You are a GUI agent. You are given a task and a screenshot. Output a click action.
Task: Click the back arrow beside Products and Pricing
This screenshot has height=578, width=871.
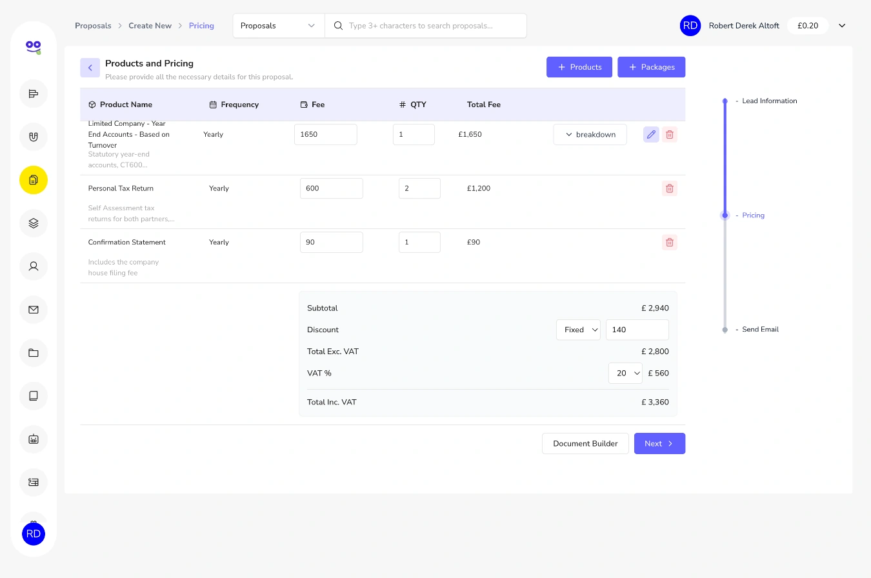90,68
